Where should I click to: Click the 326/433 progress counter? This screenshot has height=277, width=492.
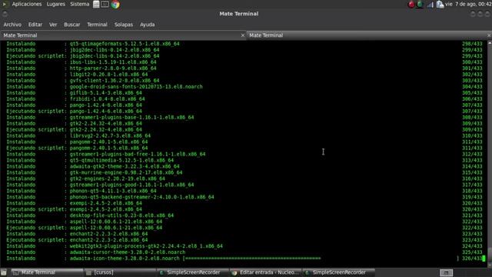tap(472, 259)
